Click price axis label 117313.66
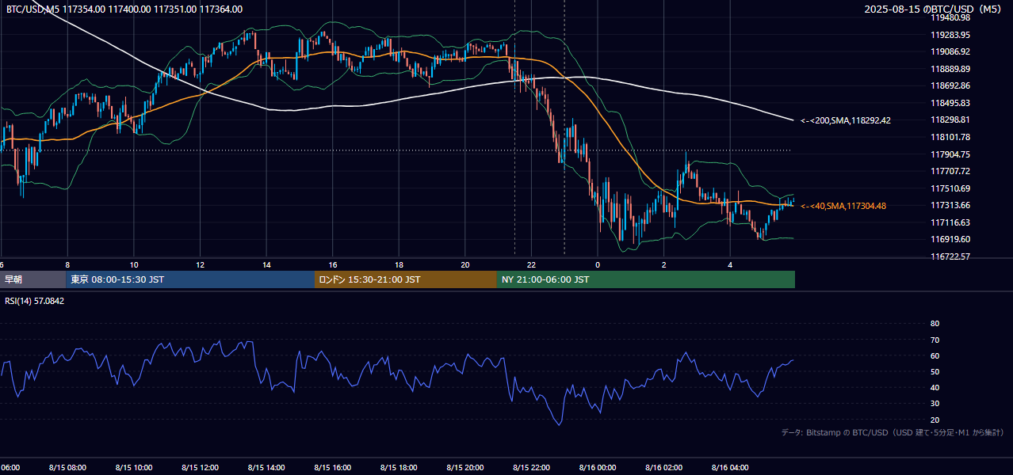1013x475 pixels. click(x=950, y=205)
